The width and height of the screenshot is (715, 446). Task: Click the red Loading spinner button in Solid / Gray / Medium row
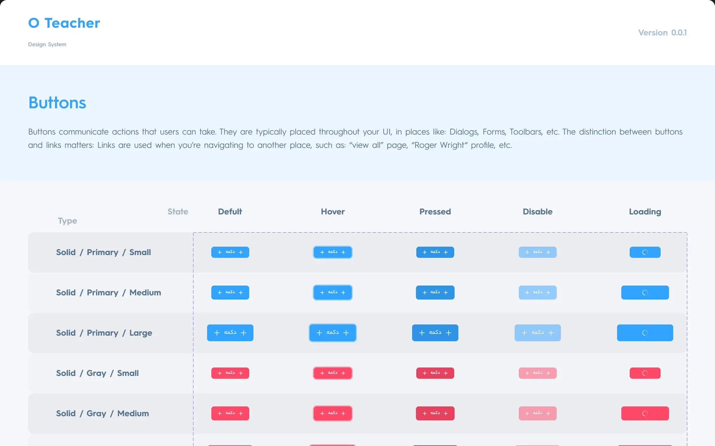(x=645, y=413)
